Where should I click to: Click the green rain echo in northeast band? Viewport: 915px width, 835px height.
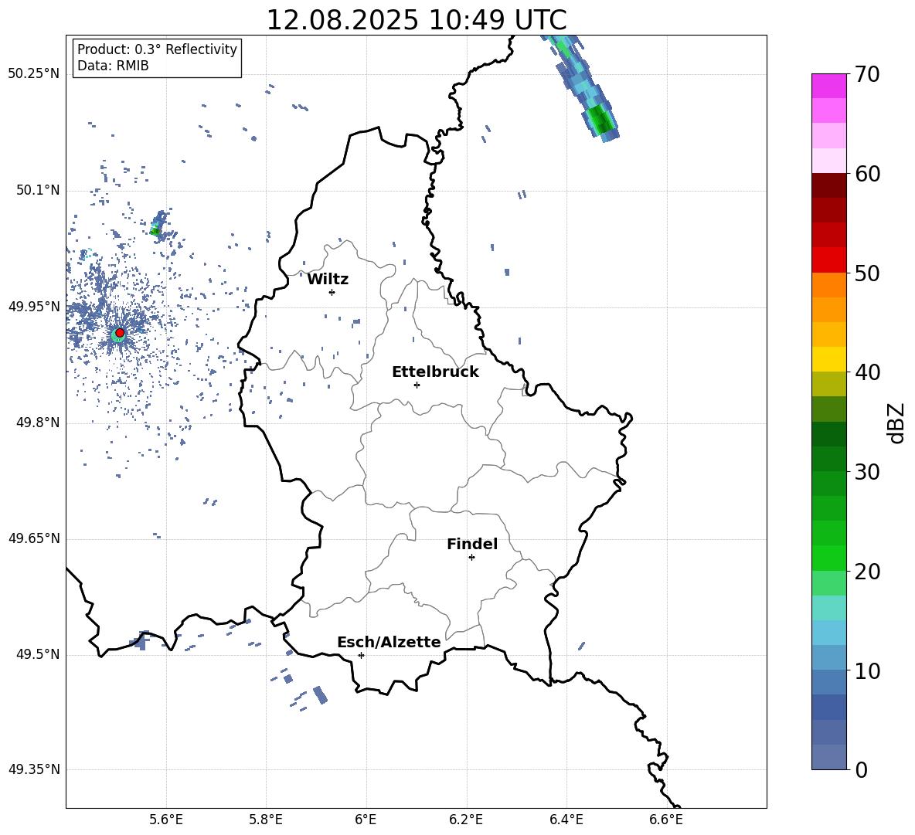tap(600, 118)
